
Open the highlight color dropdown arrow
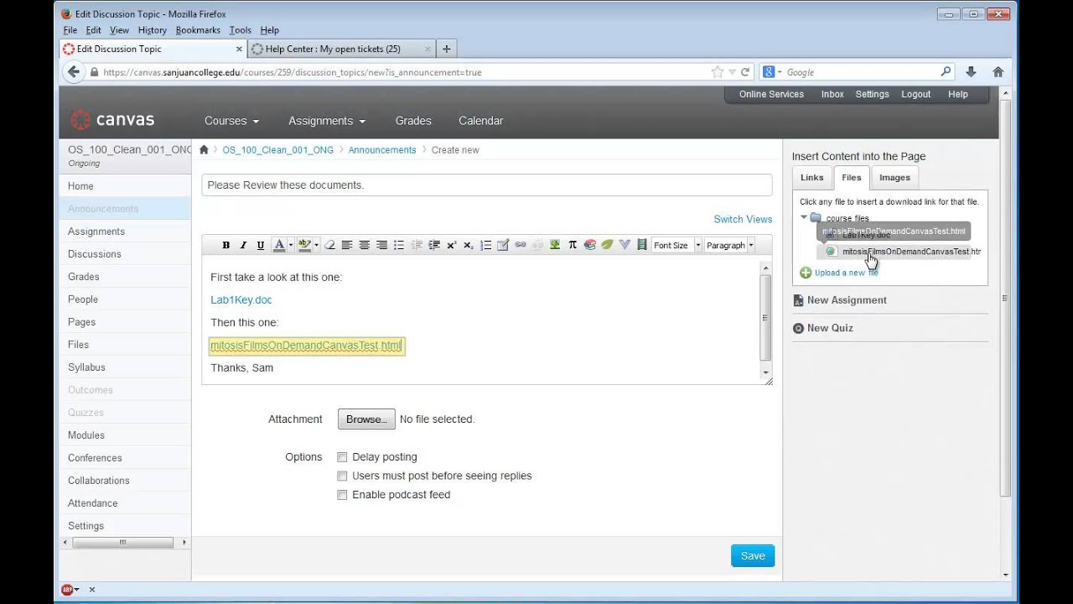point(316,245)
